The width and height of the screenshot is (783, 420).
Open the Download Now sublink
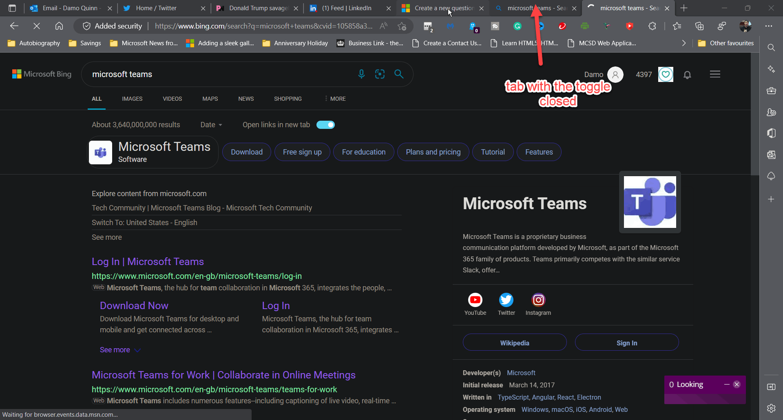point(134,305)
